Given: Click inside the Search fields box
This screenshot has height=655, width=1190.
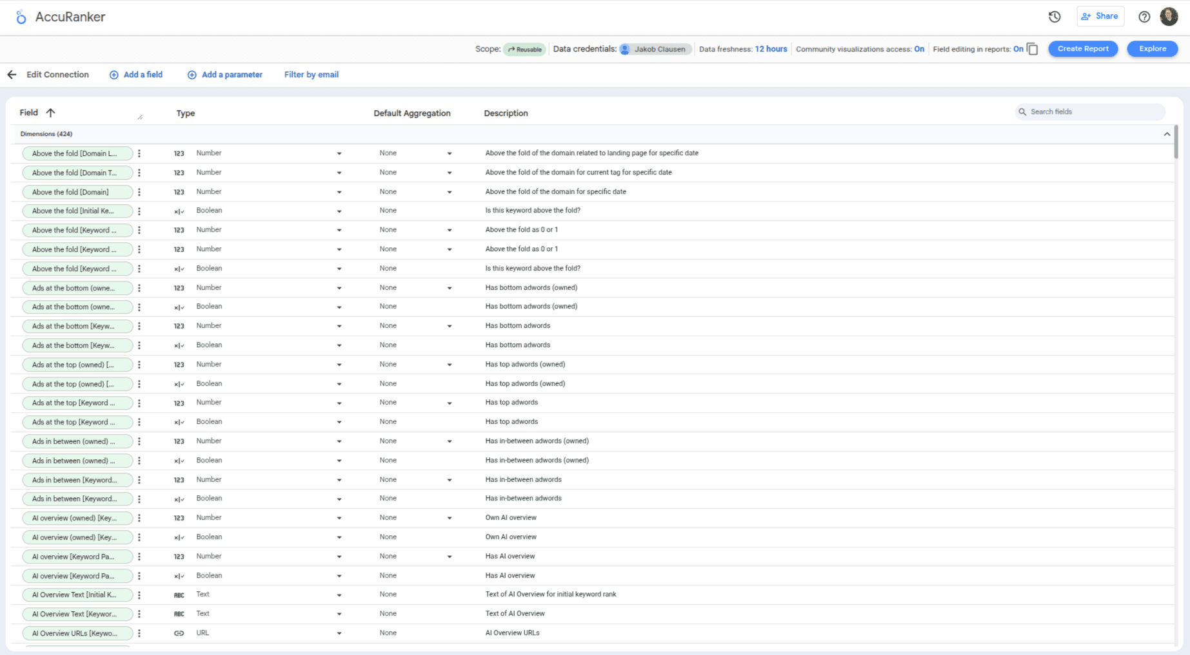Looking at the screenshot, I should click(1090, 112).
